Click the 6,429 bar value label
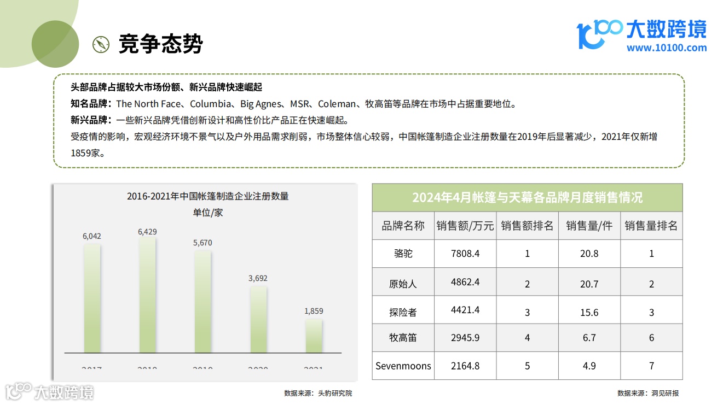The image size is (723, 405). [147, 232]
